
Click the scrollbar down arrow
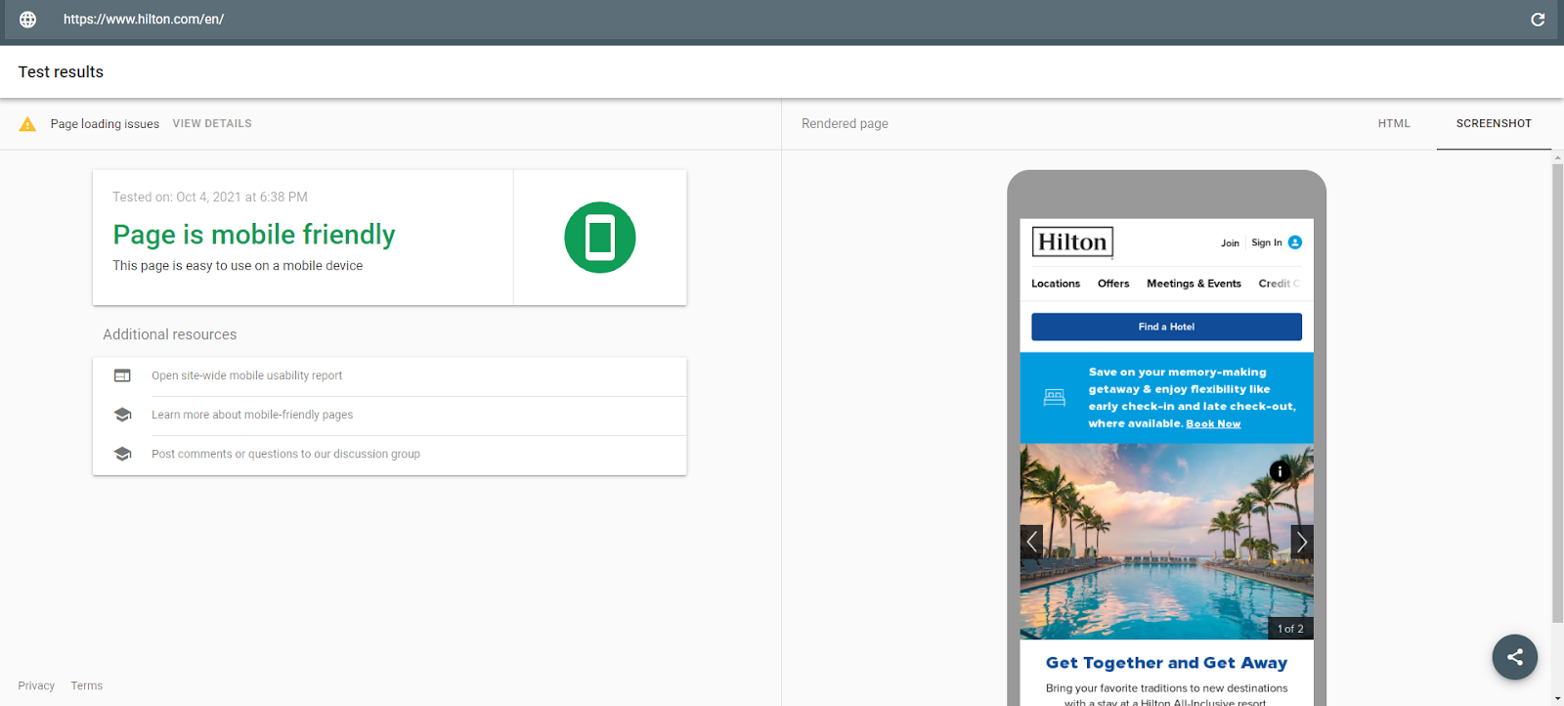(x=1558, y=699)
